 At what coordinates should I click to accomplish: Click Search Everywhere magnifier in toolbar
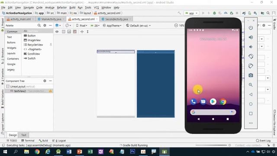click(x=268, y=13)
